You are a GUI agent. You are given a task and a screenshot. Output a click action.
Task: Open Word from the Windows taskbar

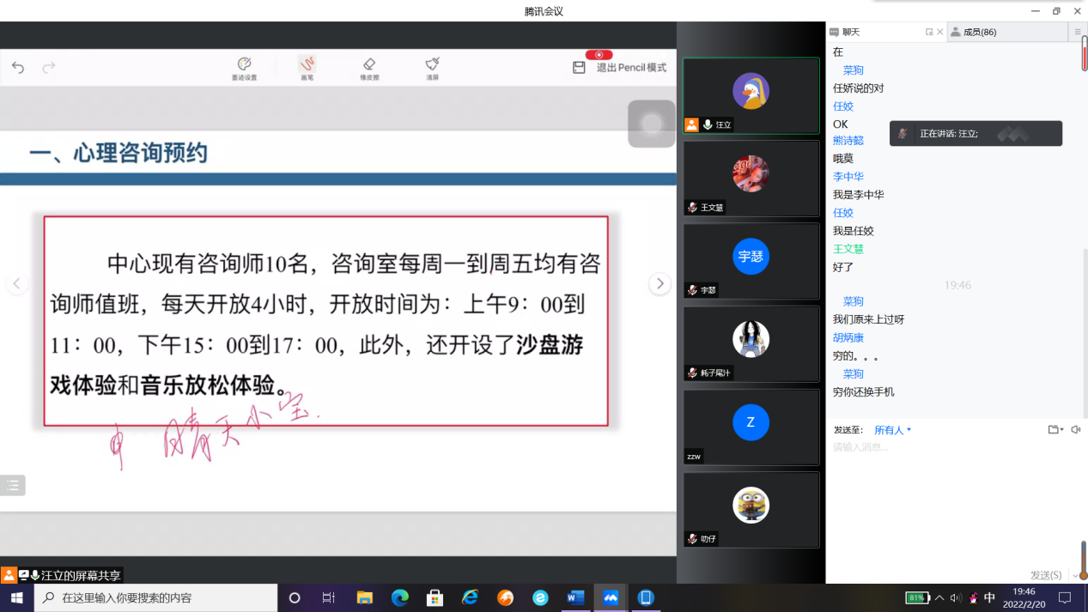[575, 597]
